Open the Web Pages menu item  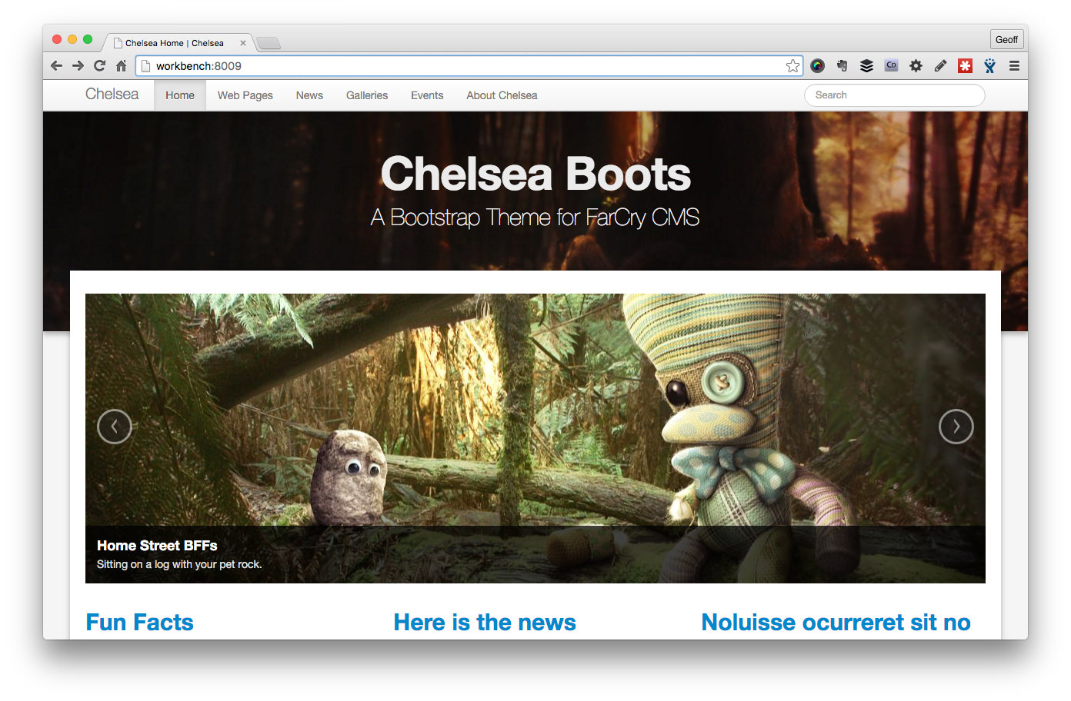245,95
